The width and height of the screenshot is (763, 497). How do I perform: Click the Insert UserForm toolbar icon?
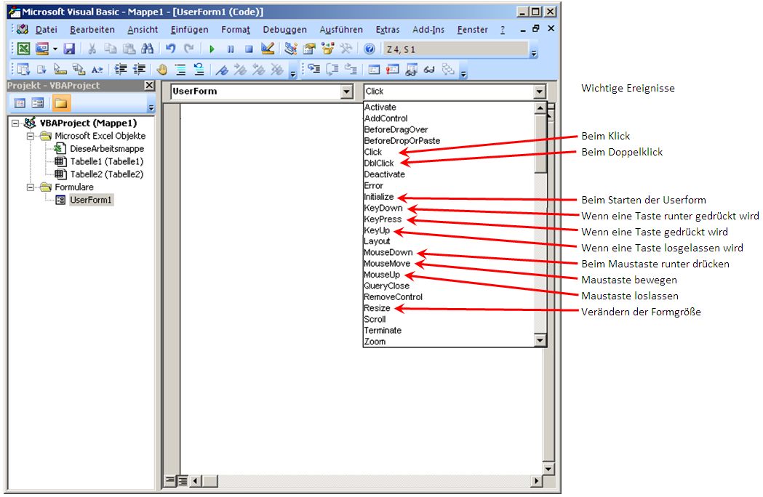pyautogui.click(x=42, y=49)
